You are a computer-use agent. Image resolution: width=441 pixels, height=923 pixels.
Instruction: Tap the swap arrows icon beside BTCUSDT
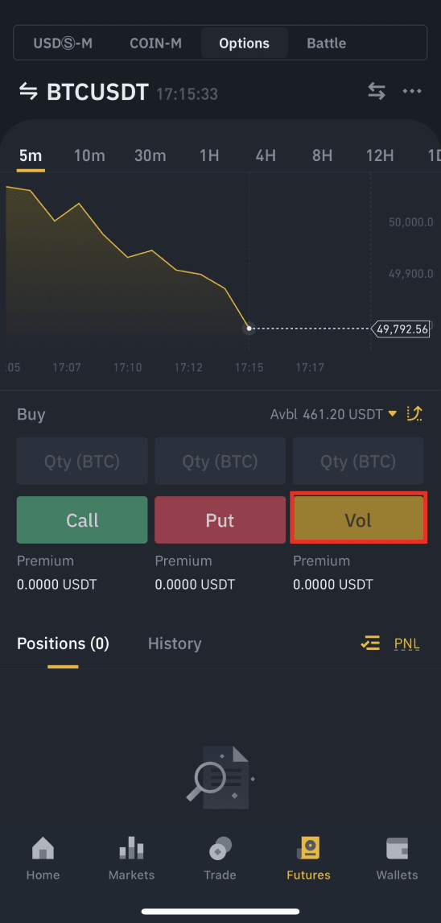point(28,92)
